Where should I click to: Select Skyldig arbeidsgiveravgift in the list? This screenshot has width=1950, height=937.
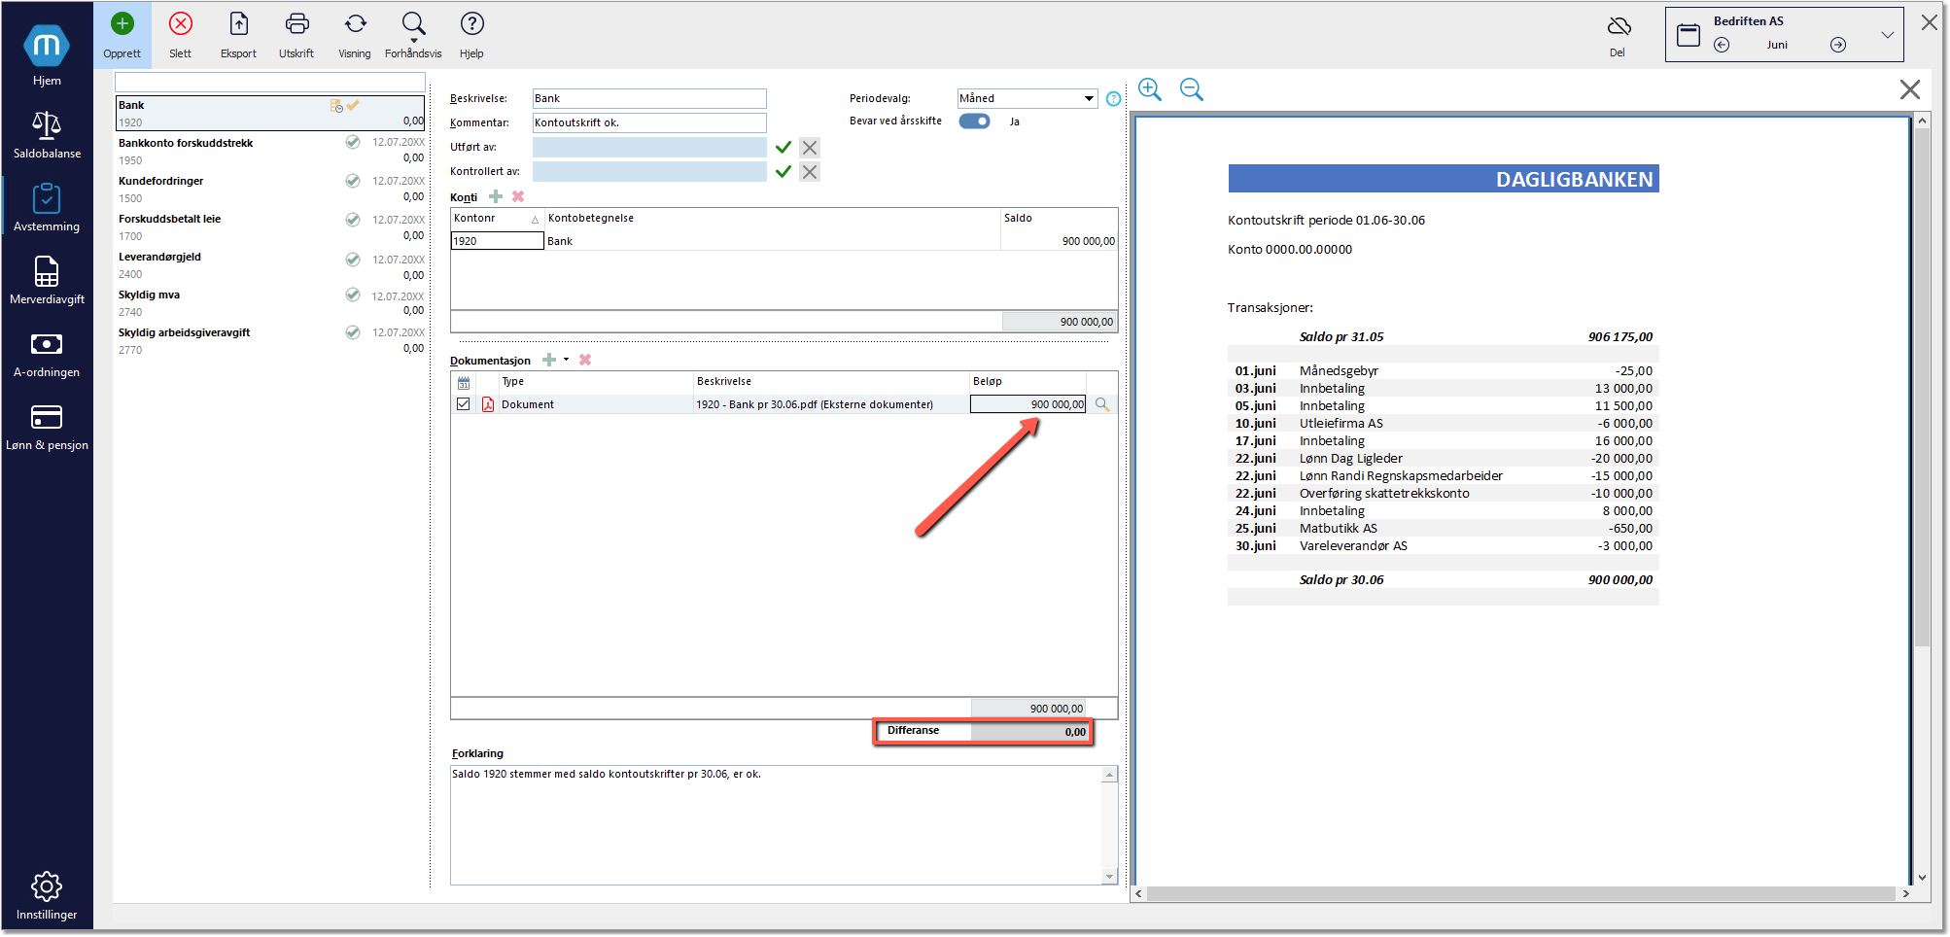point(270,340)
